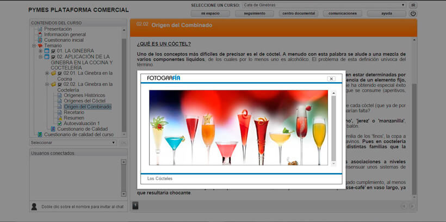Click the OK button beside Seleccionar

click(123, 143)
